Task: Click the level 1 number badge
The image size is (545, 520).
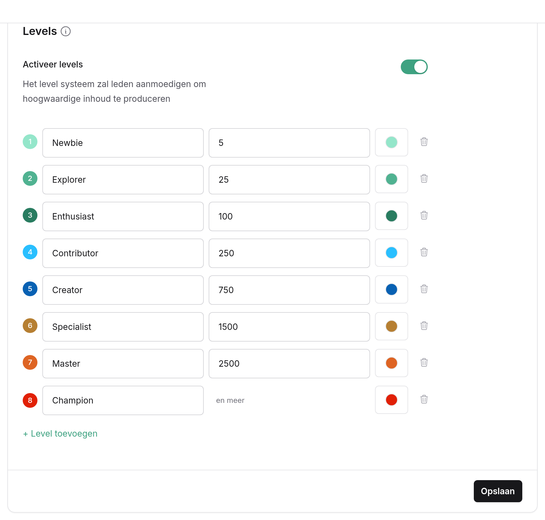Action: (x=30, y=142)
